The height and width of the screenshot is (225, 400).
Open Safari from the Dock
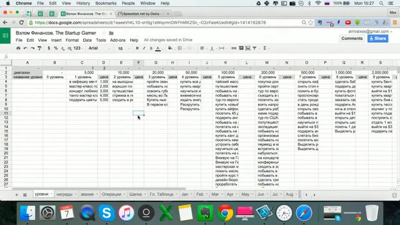(x=304, y=212)
